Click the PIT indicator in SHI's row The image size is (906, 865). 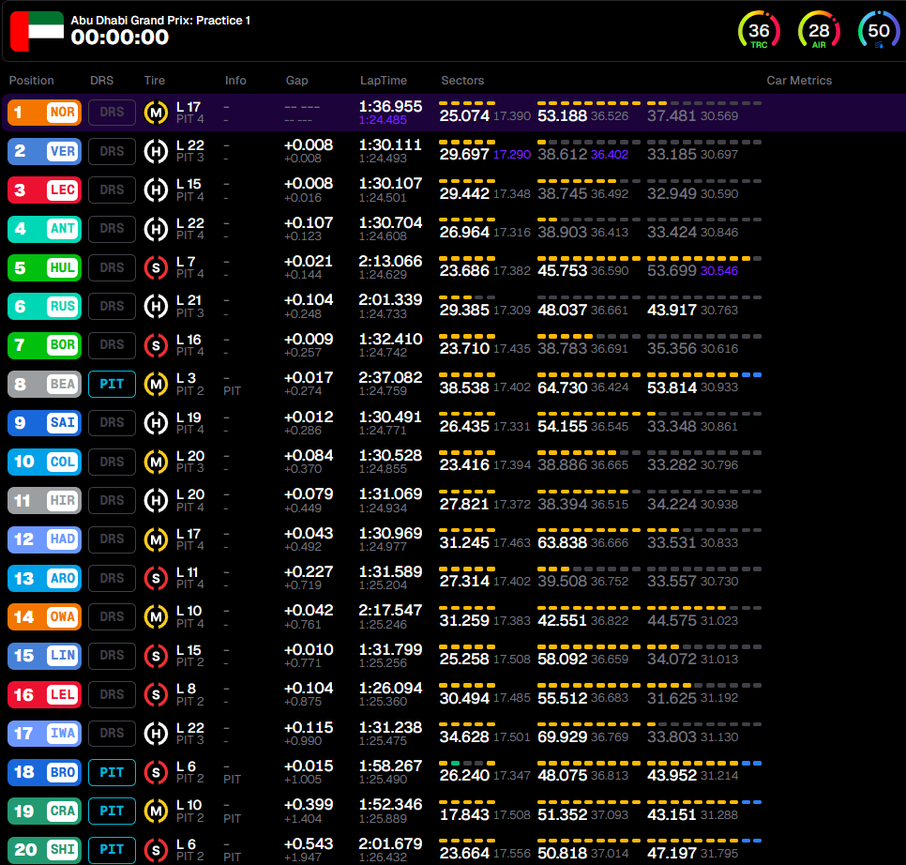point(112,850)
